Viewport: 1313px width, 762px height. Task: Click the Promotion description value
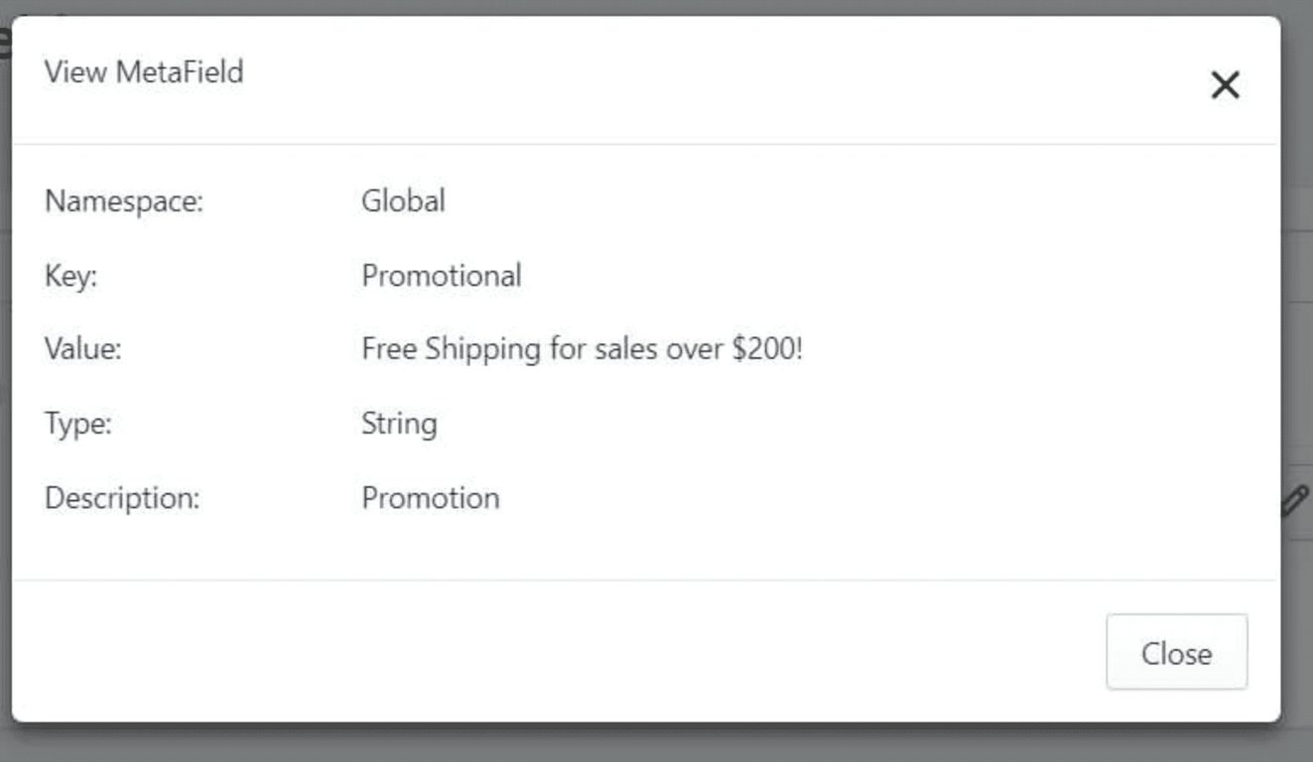431,498
